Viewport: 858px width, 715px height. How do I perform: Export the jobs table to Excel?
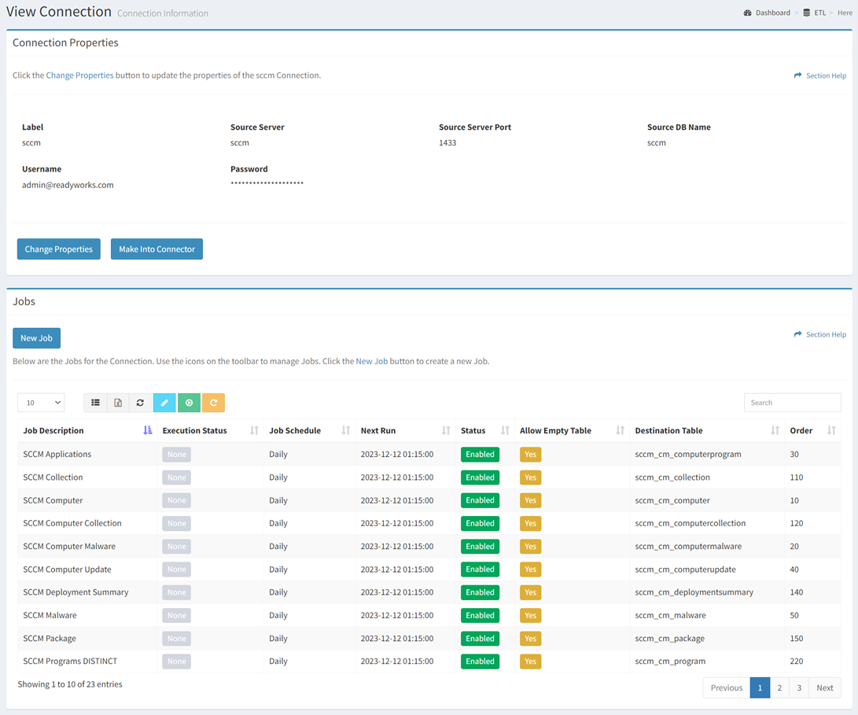pyautogui.click(x=118, y=402)
